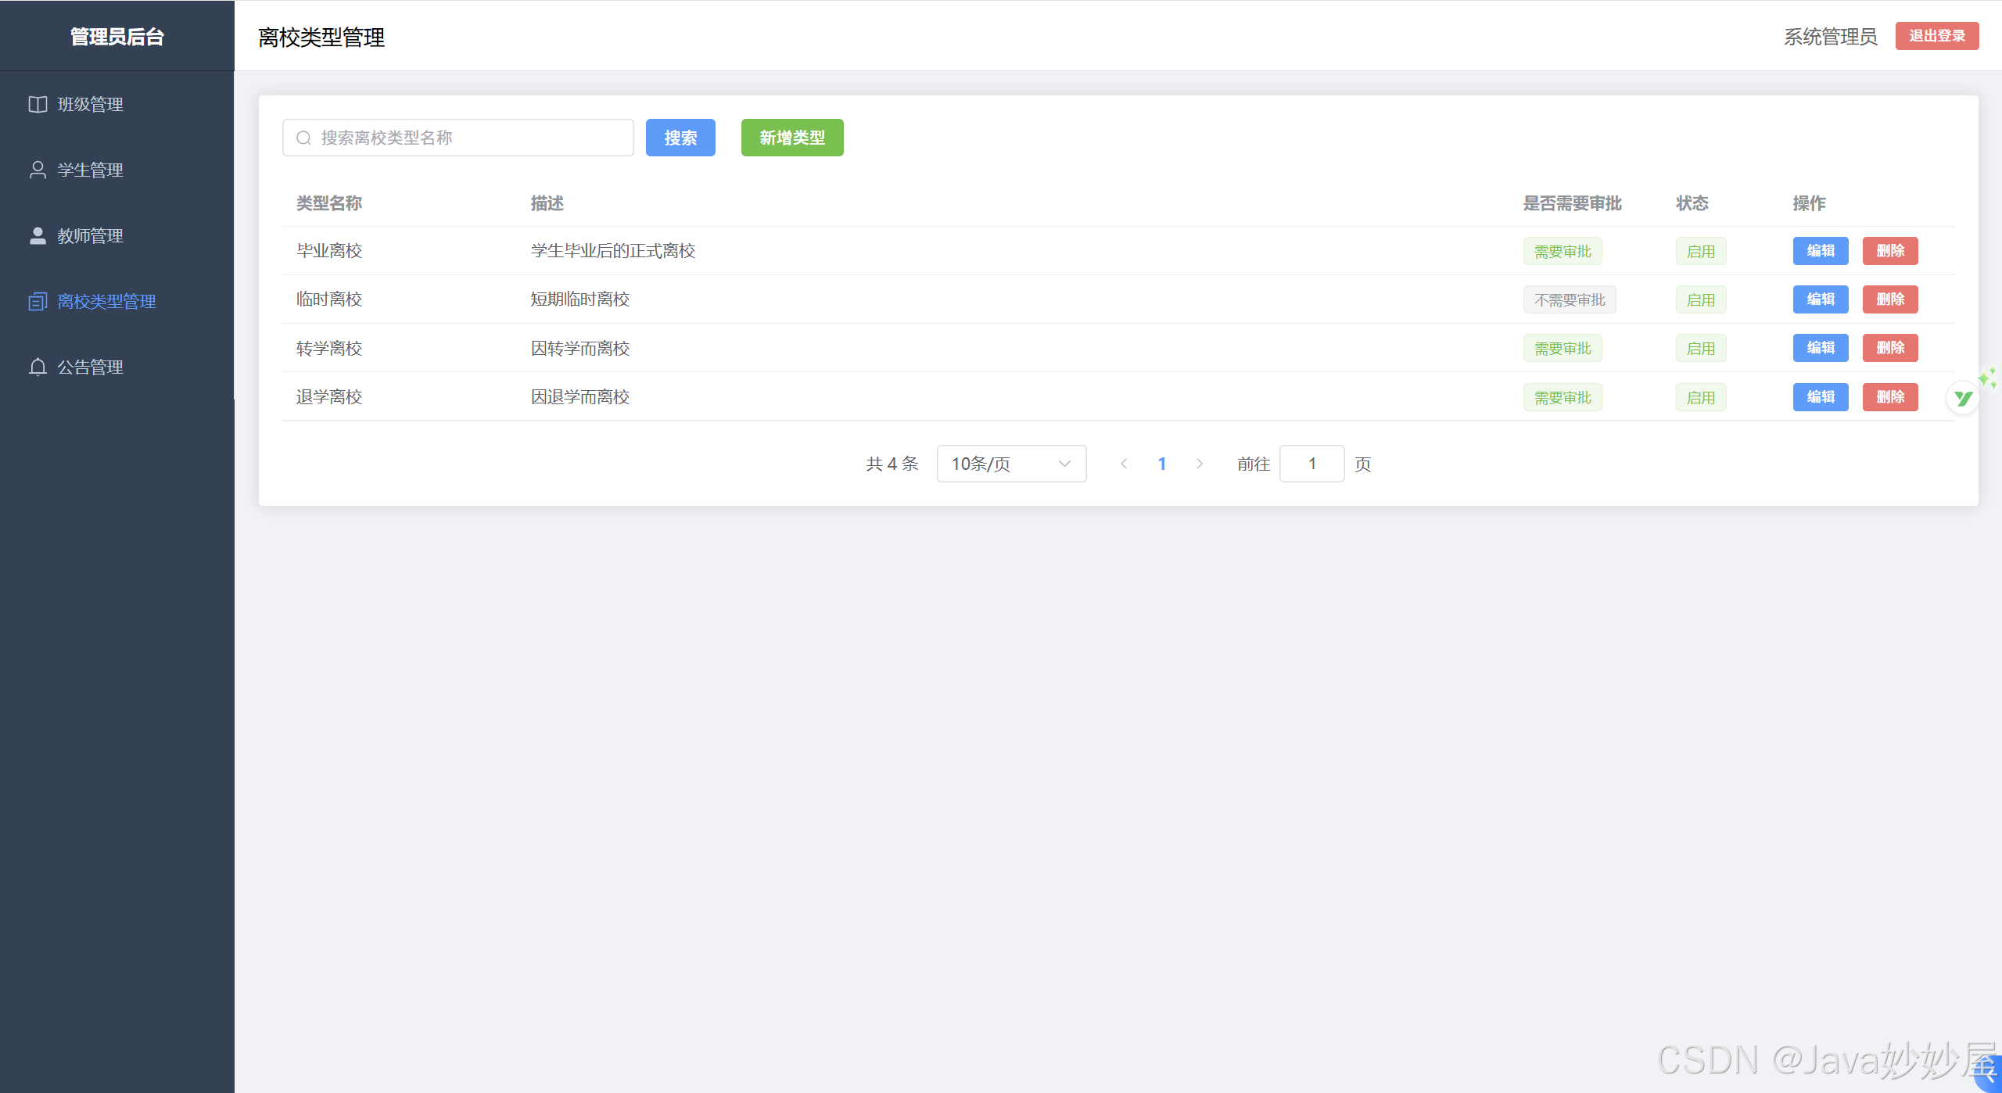The width and height of the screenshot is (2002, 1093).
Task: Click the document icon beside 离校类型管理
Action: point(38,301)
